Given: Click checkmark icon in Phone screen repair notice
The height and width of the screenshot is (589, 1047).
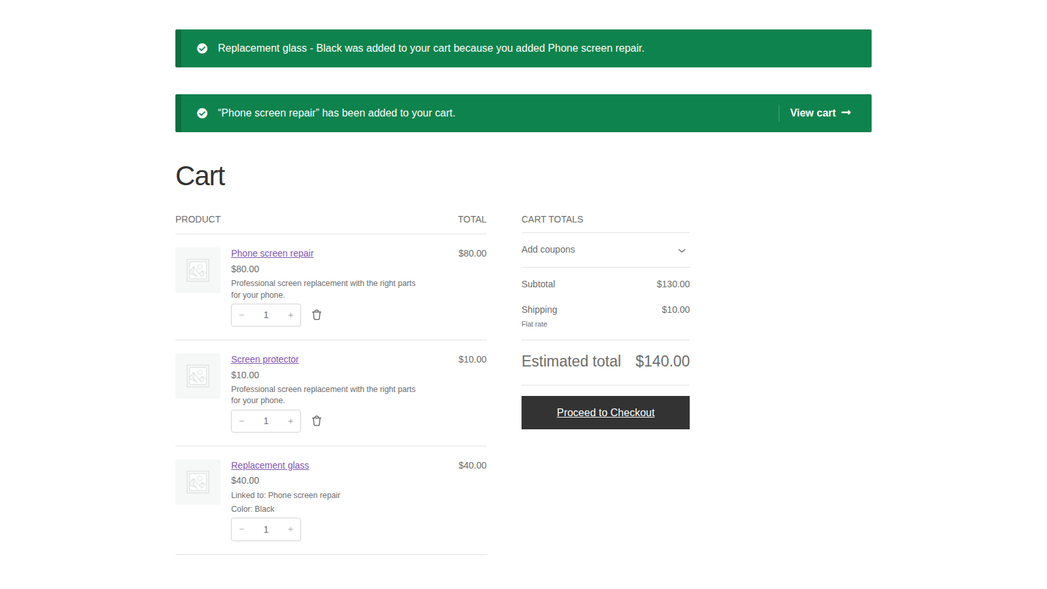Looking at the screenshot, I should [x=202, y=113].
